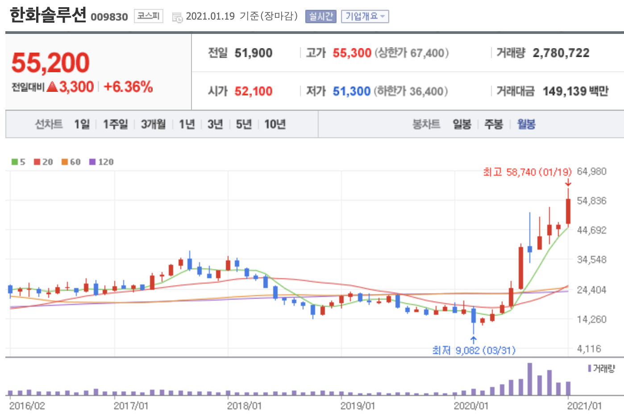The height and width of the screenshot is (420, 624).
Task: Click the 최저 9,082 (03/31) annotation
Action: click(x=474, y=350)
